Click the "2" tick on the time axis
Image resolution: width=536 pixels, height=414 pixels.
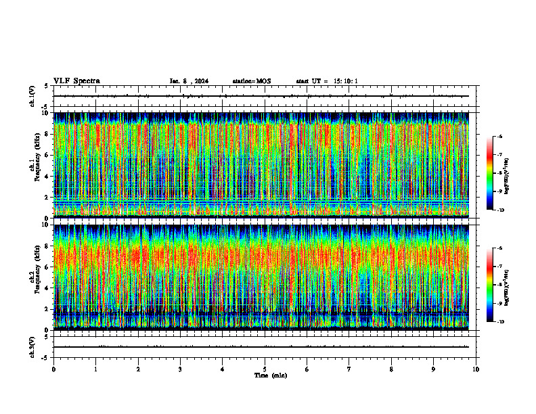tap(138, 369)
